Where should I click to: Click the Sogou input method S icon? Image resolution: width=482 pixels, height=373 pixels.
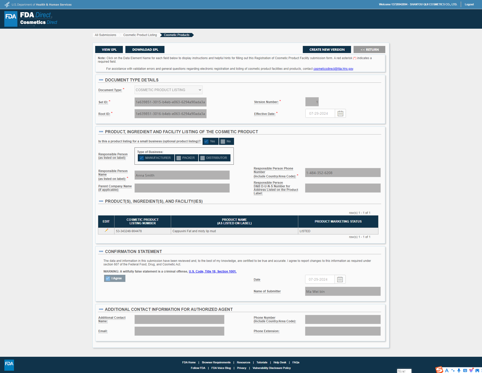click(439, 370)
